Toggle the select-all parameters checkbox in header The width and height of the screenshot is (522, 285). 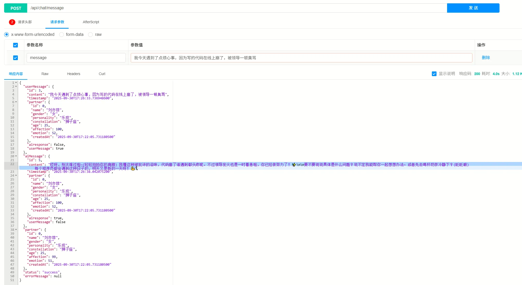click(15, 45)
